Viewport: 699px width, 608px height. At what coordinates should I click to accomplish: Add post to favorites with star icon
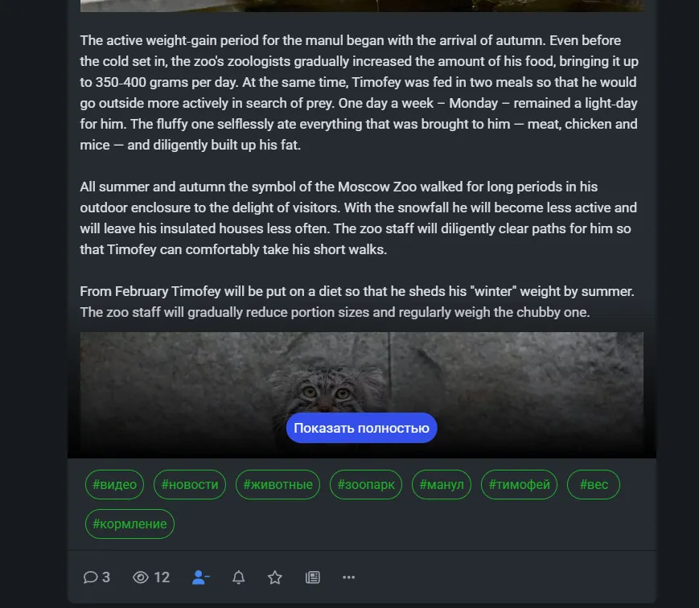(275, 577)
